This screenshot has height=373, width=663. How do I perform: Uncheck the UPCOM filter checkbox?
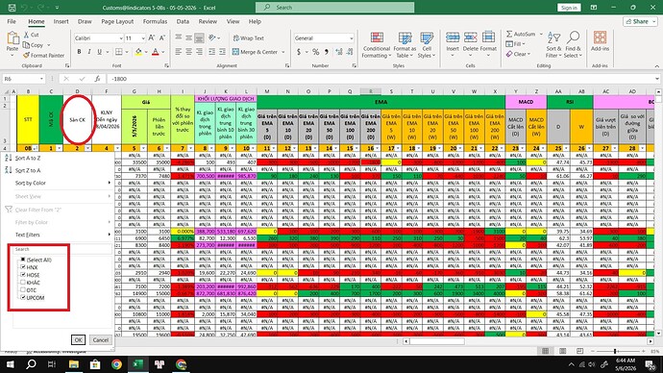(23, 297)
